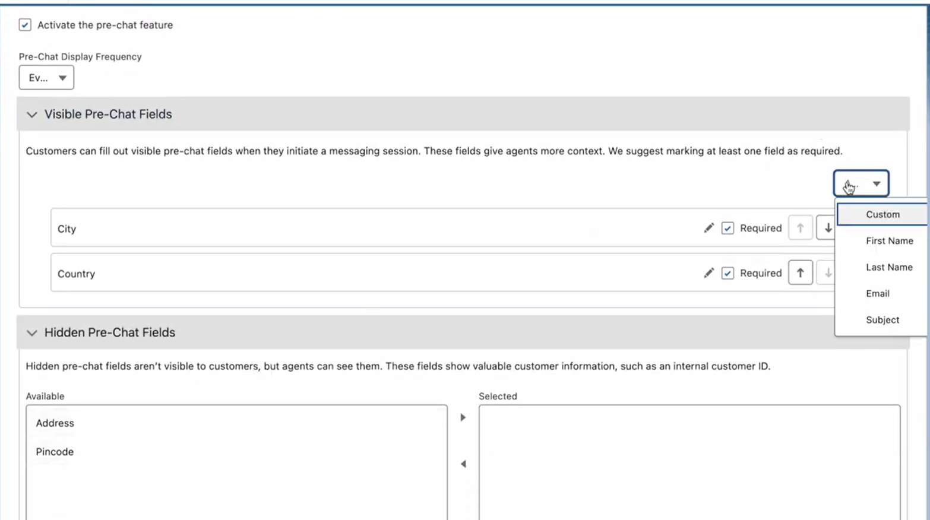Viewport: 930px width, 520px height.
Task: Toggle Required checkbox for Country
Action: pos(727,273)
